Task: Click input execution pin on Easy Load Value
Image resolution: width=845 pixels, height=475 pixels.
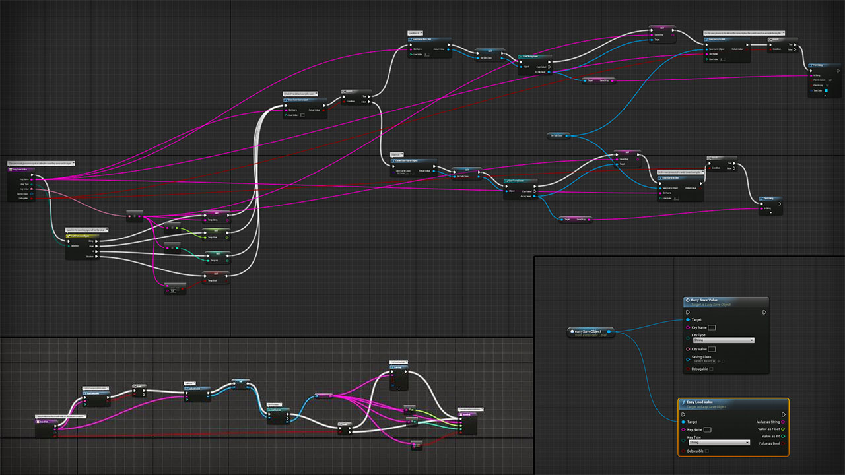Action: coord(683,414)
